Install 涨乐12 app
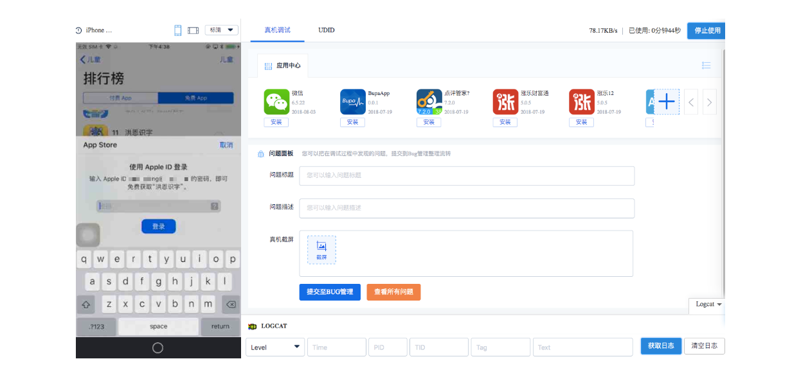The height and width of the screenshot is (377, 801). click(581, 122)
